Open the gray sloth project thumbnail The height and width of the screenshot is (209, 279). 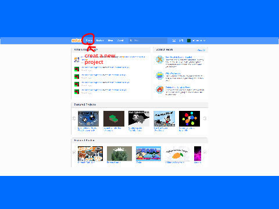point(139,118)
